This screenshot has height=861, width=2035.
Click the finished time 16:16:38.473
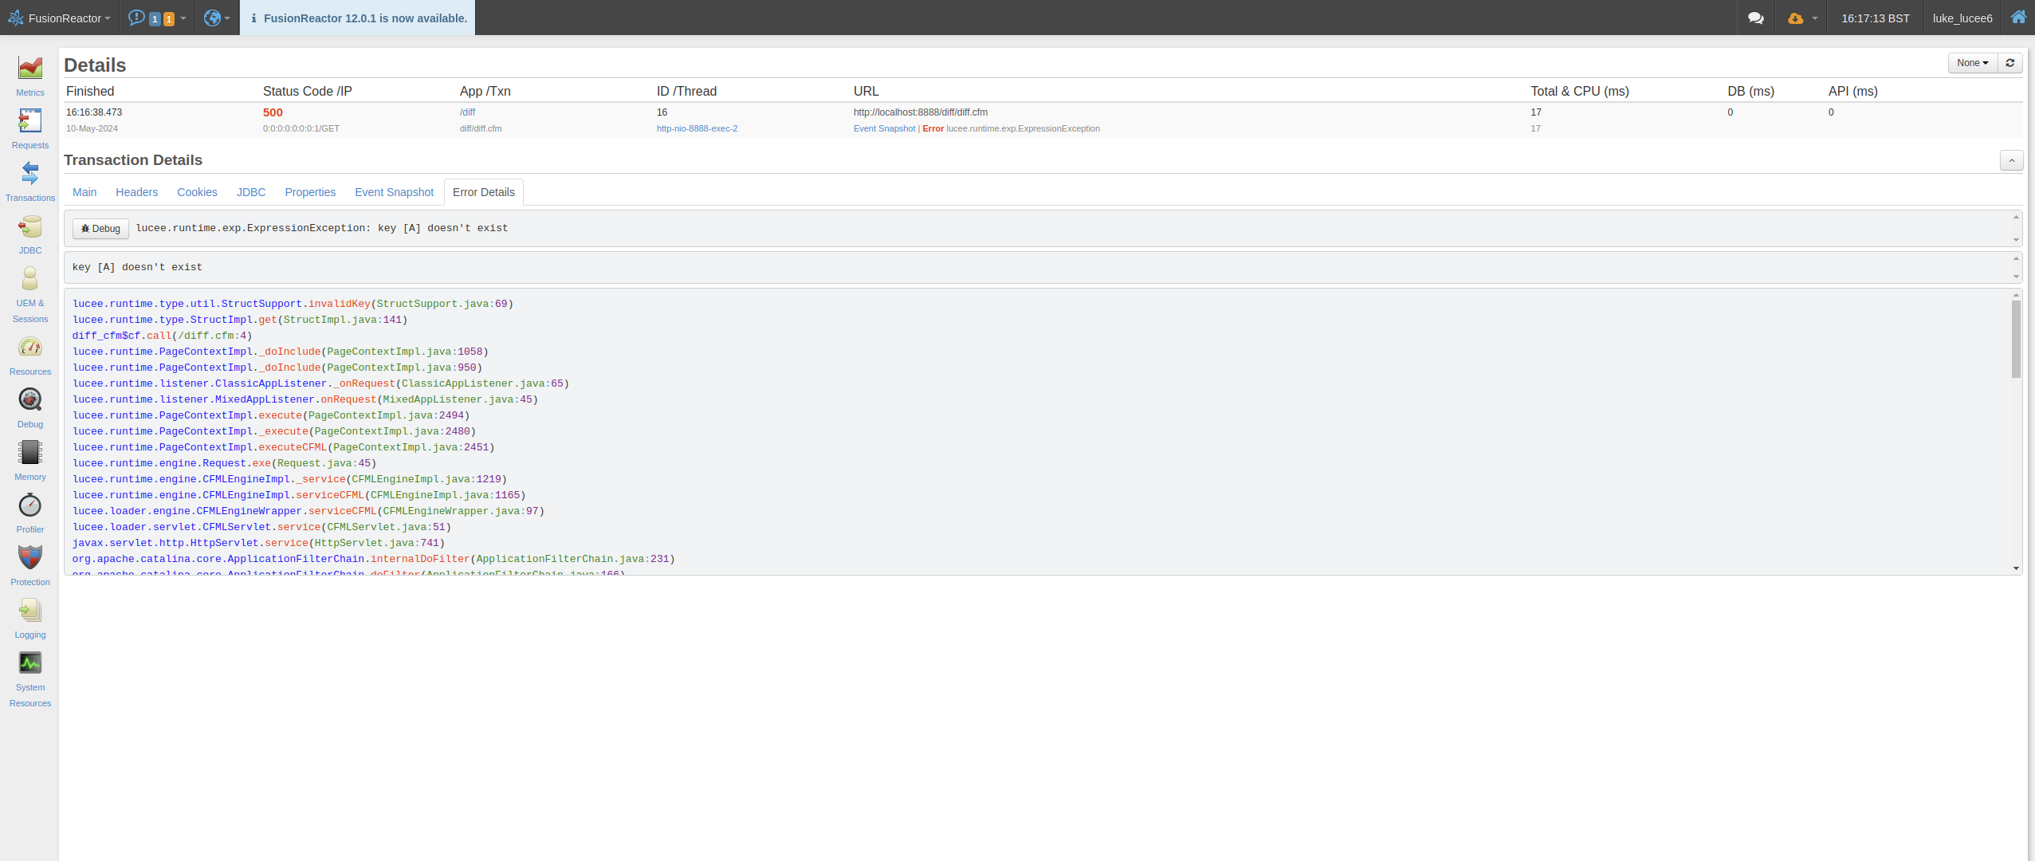(x=94, y=112)
